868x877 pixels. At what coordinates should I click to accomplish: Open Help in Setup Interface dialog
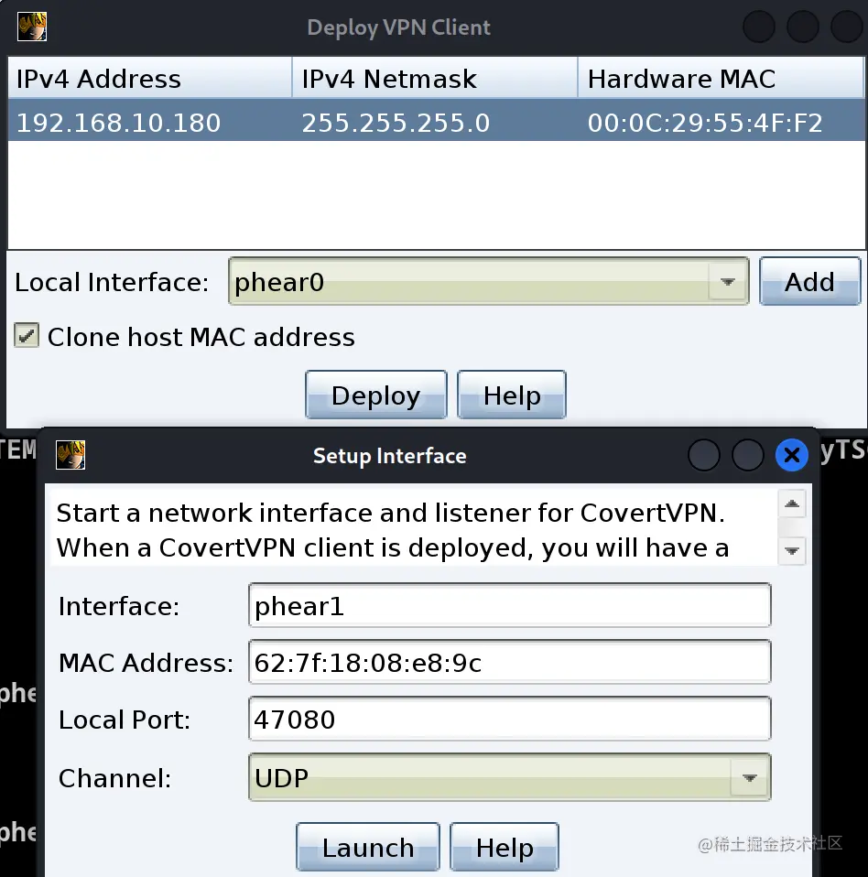(x=505, y=847)
